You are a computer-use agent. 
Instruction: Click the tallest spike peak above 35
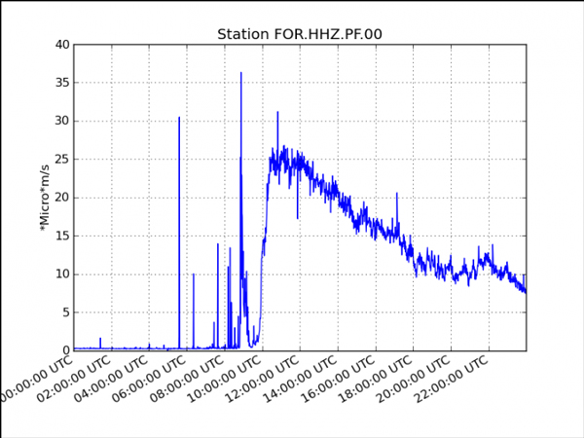tap(241, 73)
